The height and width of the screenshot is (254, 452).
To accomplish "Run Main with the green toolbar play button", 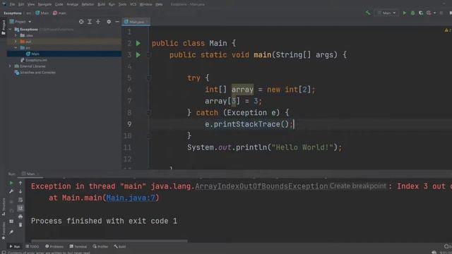I will pos(405,13).
